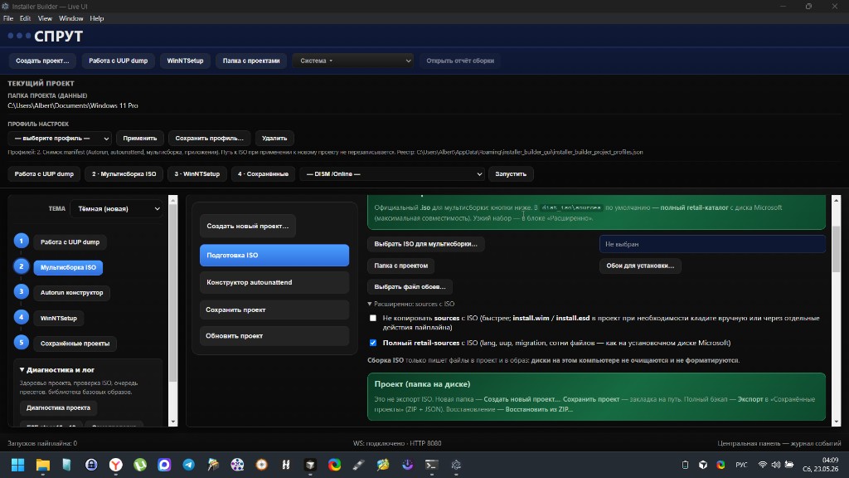Click Запустить button

pyautogui.click(x=511, y=174)
